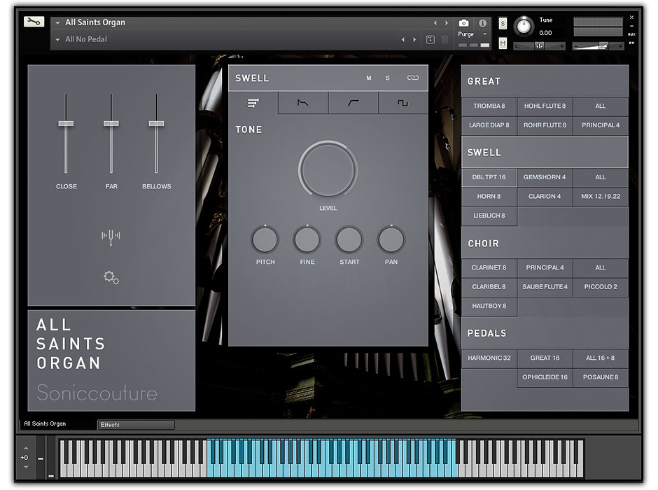Click the BELLOWS fader handle
Image resolution: width=658 pixels, height=490 pixels.
(157, 123)
